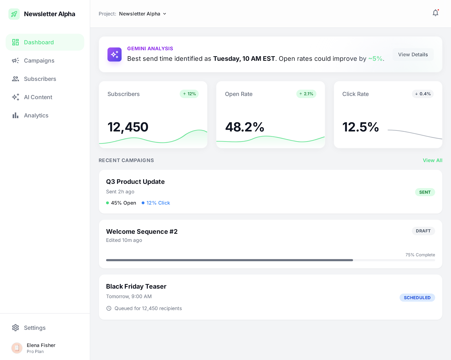Click the Welcome Sequence progress bar
The height and width of the screenshot is (360, 451).
tap(270, 260)
